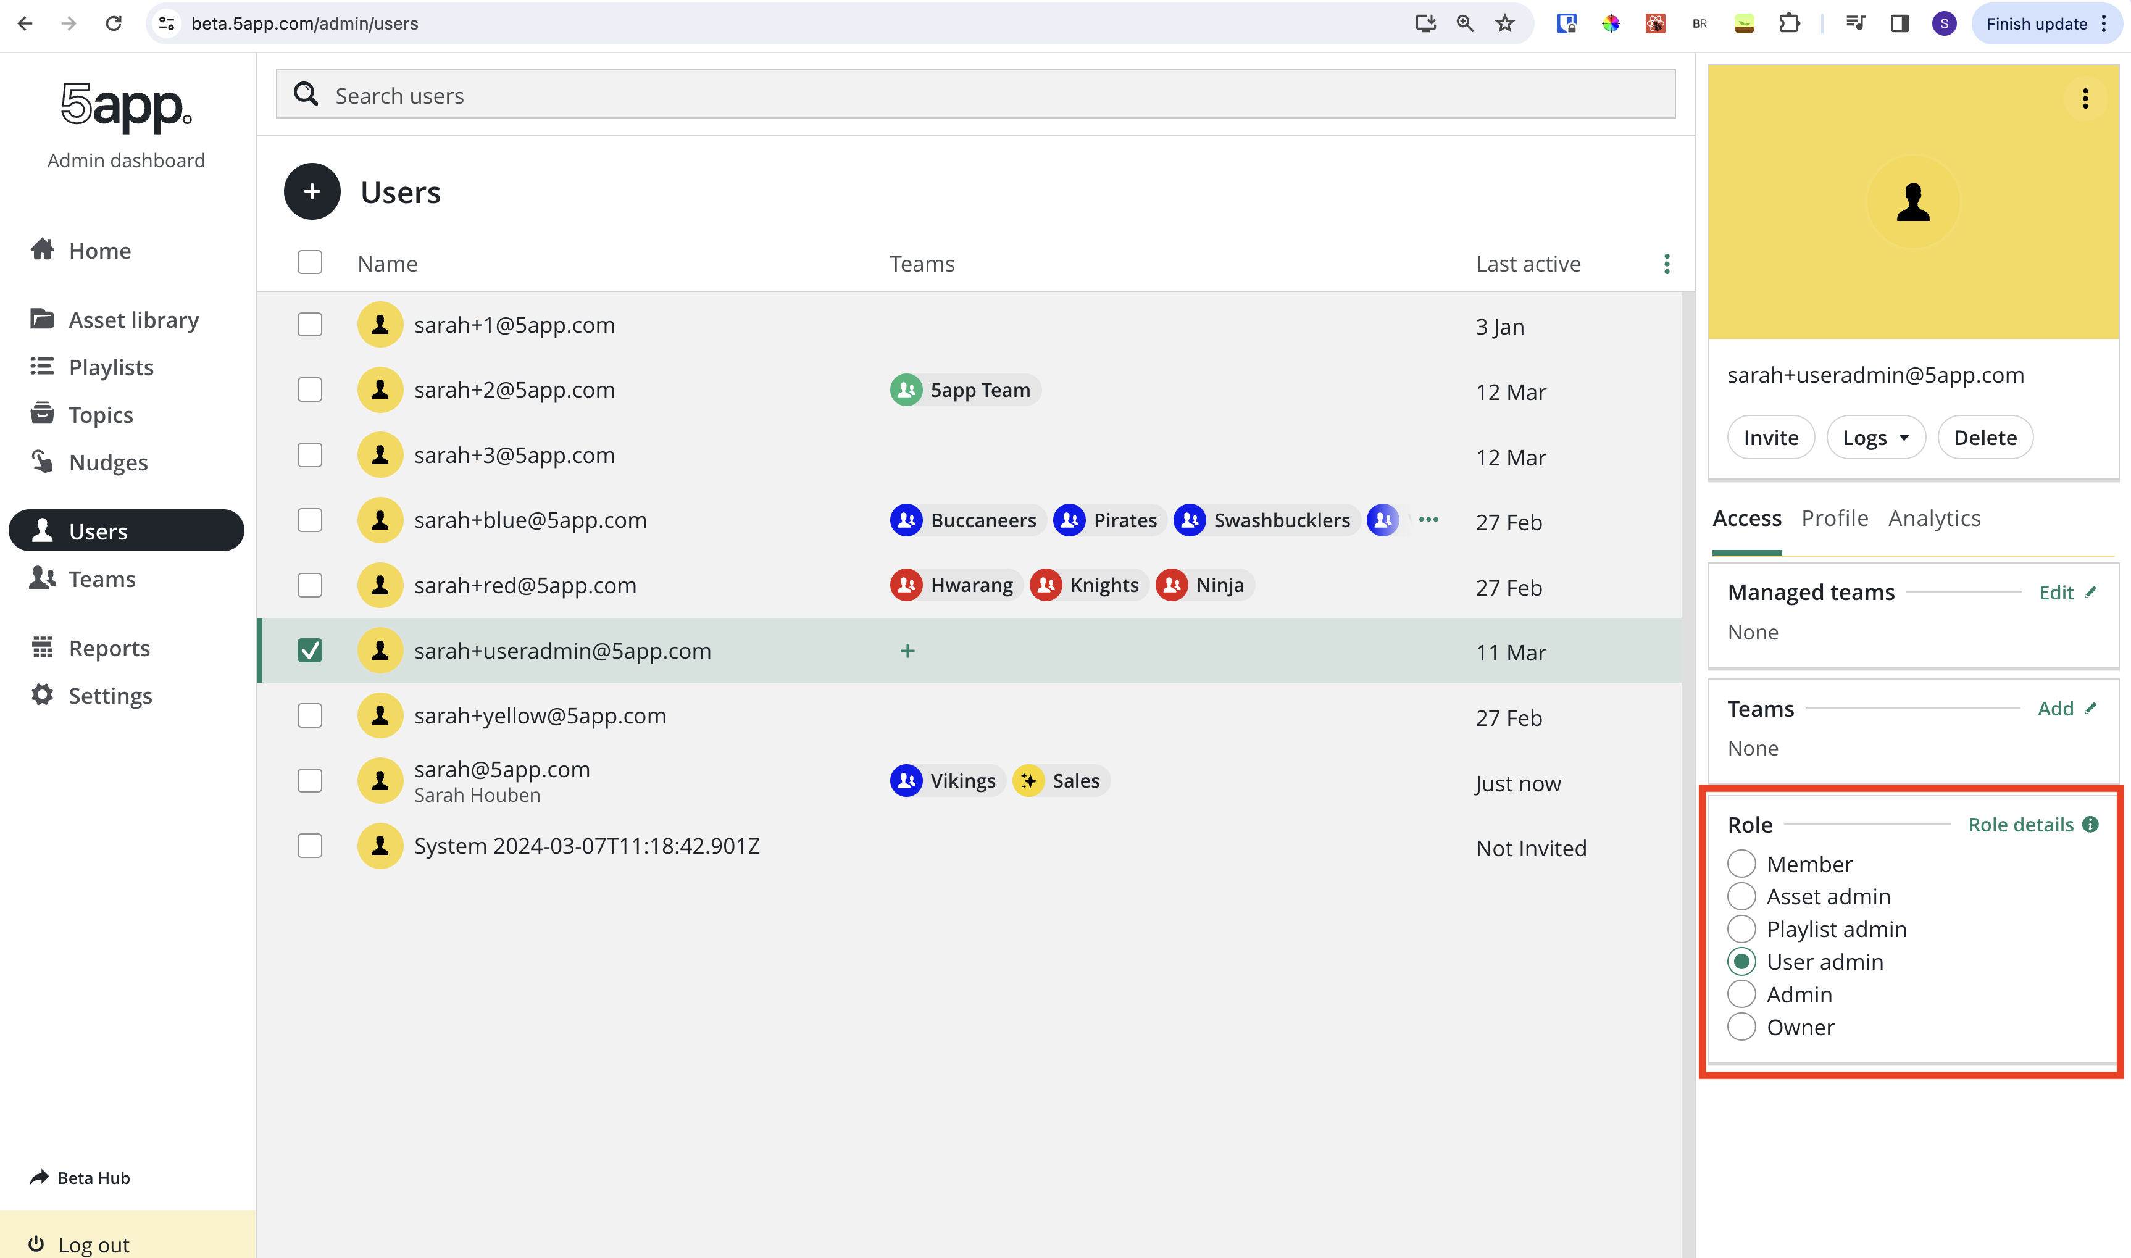2131x1258 pixels.
Task: Toggle the select-all users checkbox
Action: [x=311, y=263]
